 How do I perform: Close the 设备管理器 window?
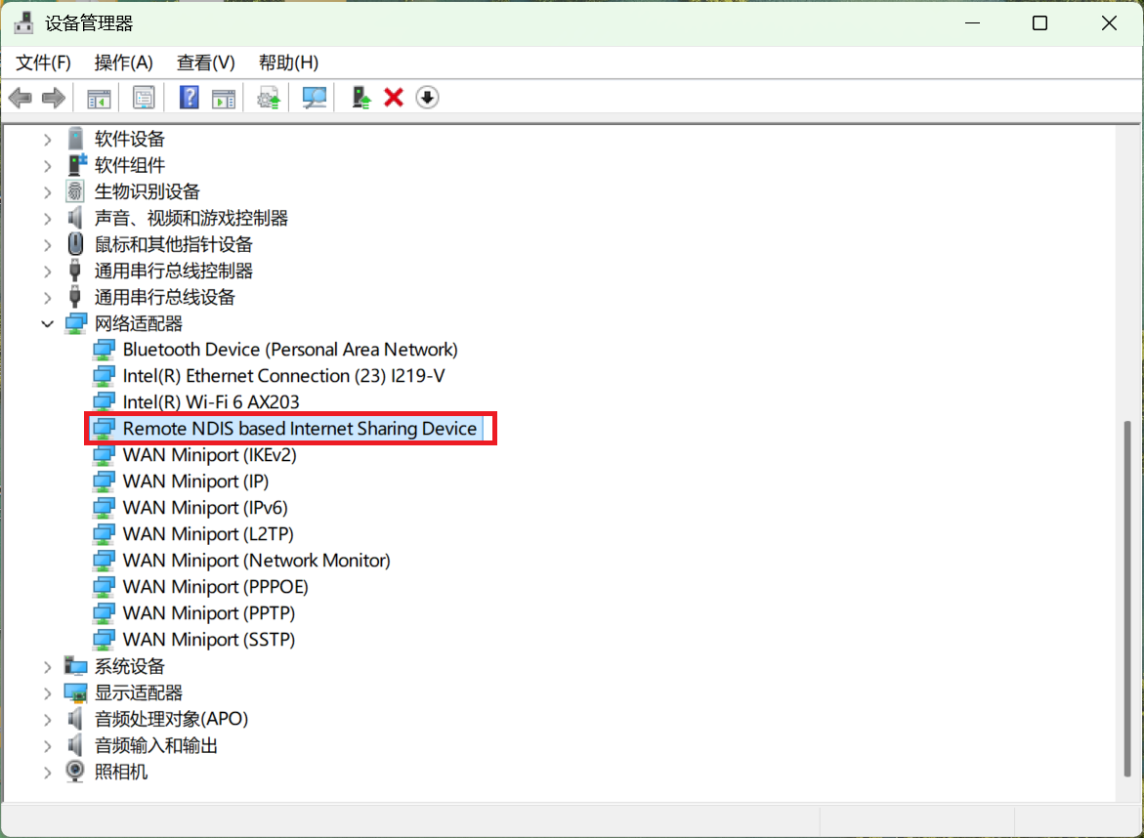1109,23
